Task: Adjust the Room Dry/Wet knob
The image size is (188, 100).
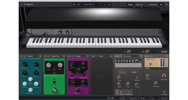Action: pyautogui.click(x=164, y=92)
